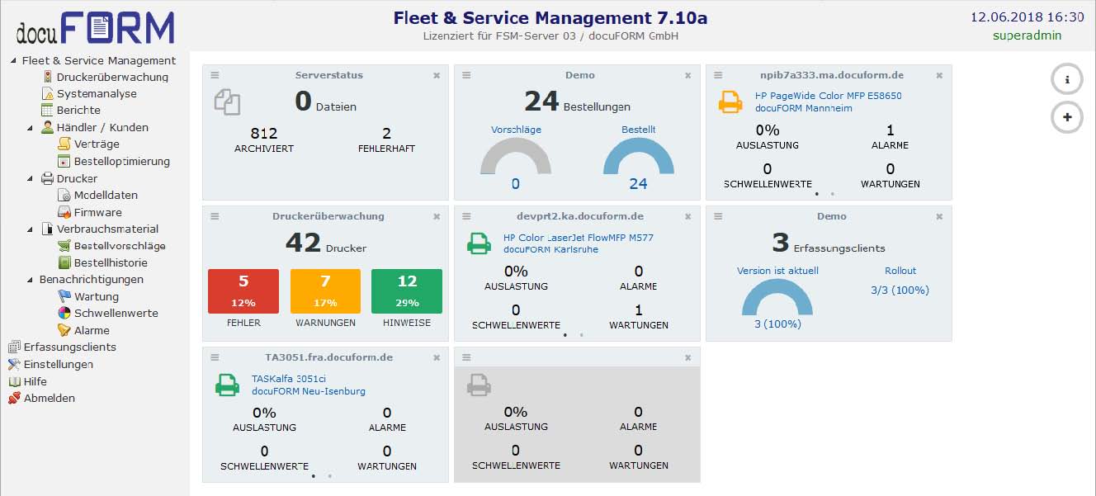Open Einstellungen from the sidebar

[59, 364]
